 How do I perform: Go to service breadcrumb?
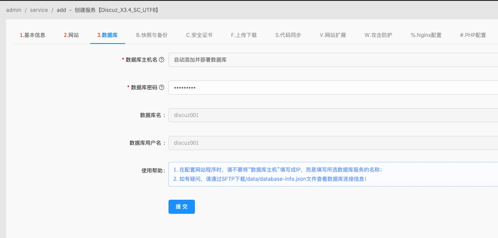pyautogui.click(x=39, y=10)
